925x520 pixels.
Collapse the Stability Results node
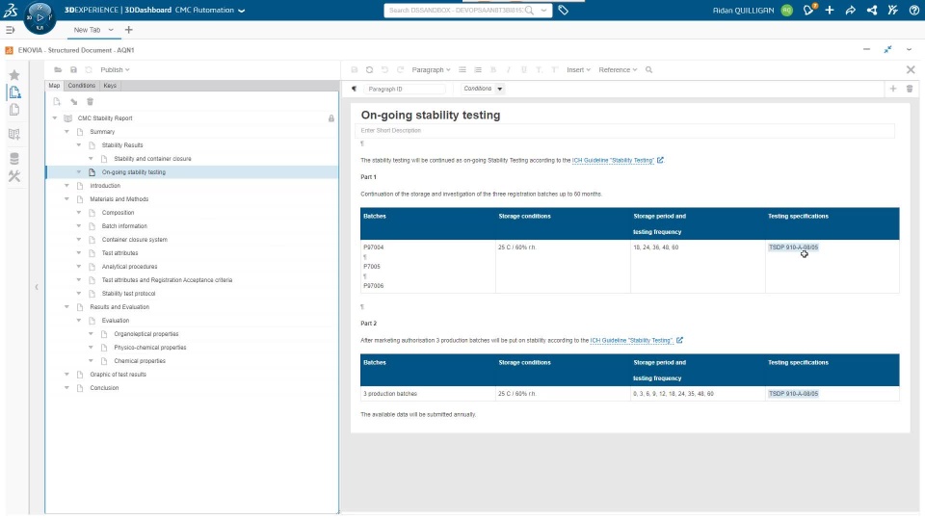click(78, 145)
